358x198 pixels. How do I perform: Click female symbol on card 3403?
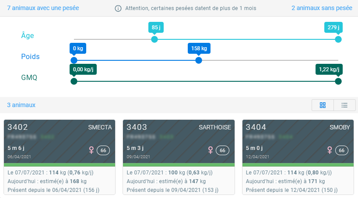pos(211,150)
